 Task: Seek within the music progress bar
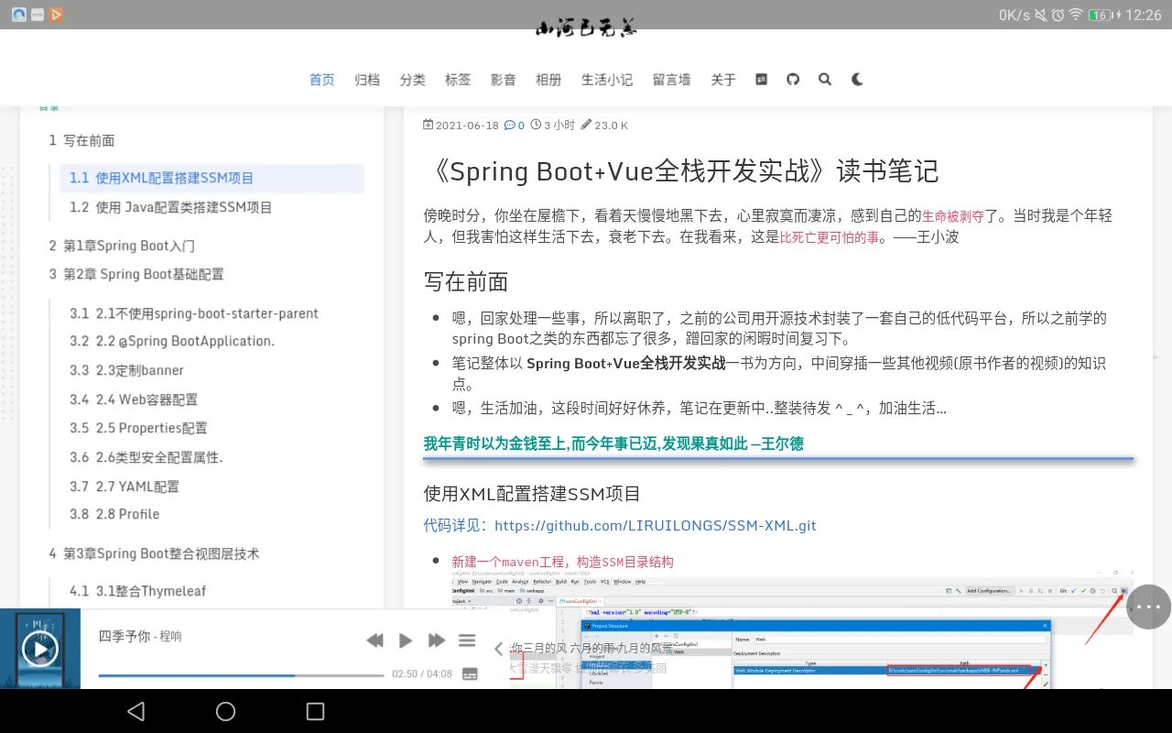tap(242, 675)
